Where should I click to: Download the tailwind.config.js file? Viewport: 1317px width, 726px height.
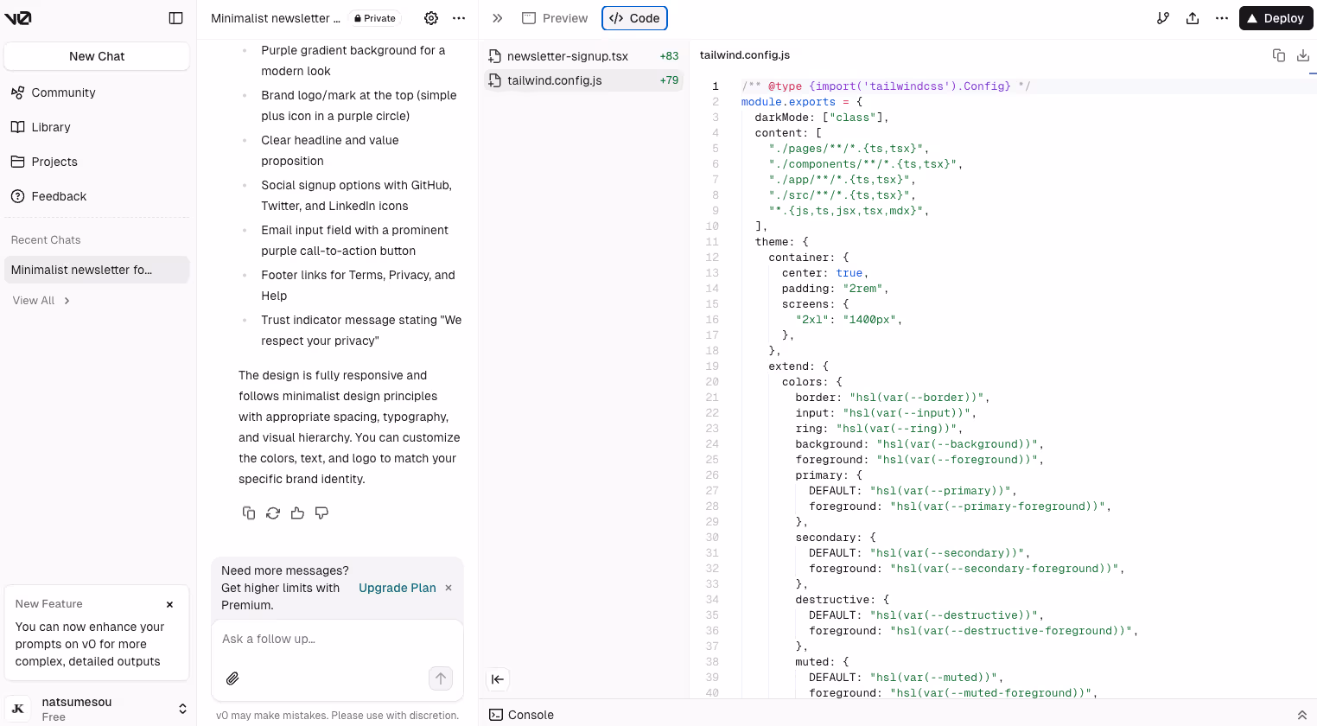click(1303, 55)
